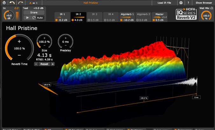Toggle the Master enable dot
The image size is (215, 130).
click(x=154, y=20)
